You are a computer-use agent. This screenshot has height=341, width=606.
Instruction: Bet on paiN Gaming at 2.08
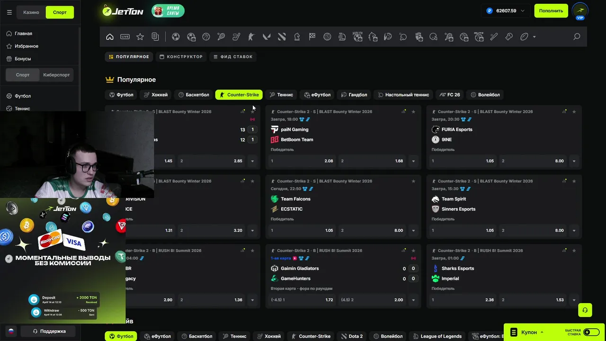(302, 161)
